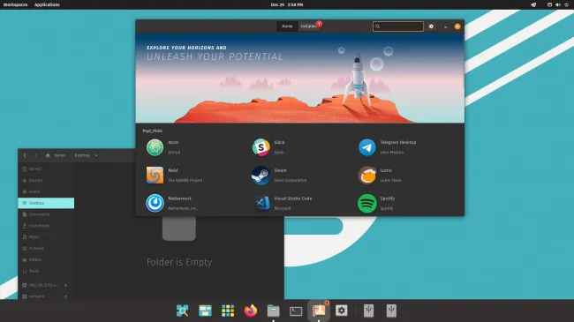This screenshot has width=574, height=322.
Task: Open the Desktop path dropdown arrow
Action: (x=96, y=155)
